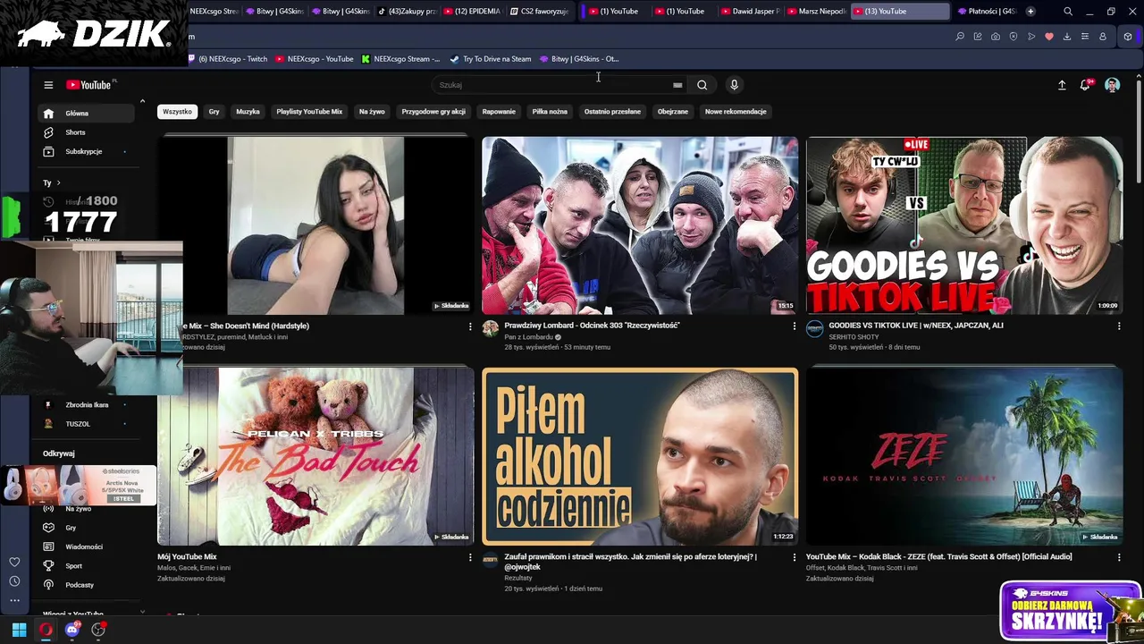
Task: Switch to the (12) EPIDEMIA tab
Action: (471, 12)
